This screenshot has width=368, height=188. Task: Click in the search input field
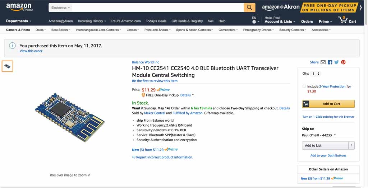click(158, 8)
